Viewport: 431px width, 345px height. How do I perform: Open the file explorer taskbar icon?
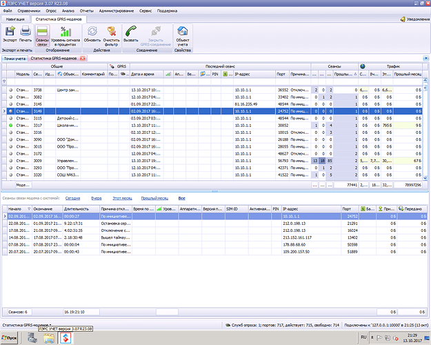[49, 338]
